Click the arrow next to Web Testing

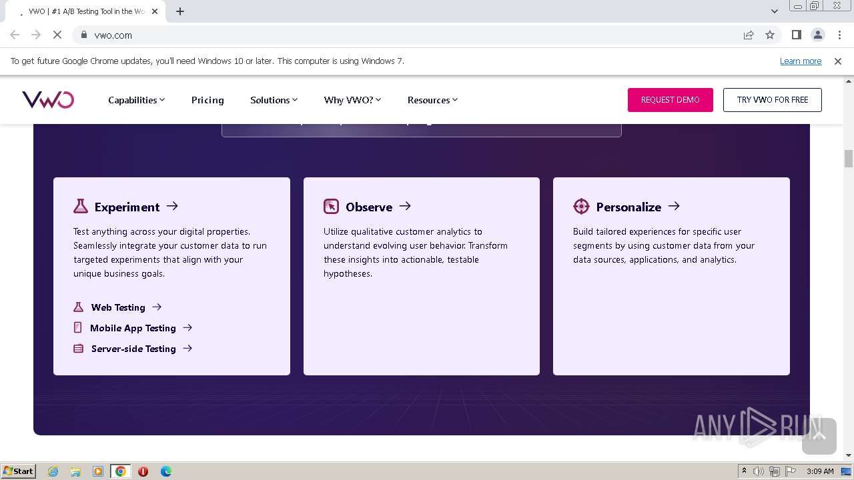coord(157,307)
